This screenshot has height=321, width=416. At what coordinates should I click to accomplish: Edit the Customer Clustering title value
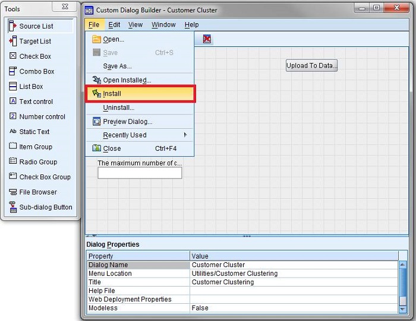[x=294, y=282]
